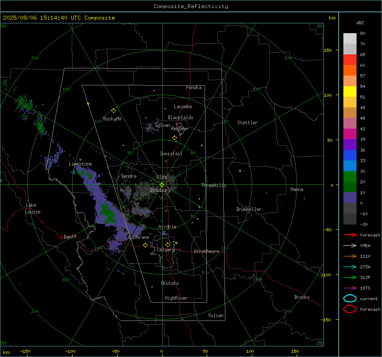Click the '18TS' legend label text

pyautogui.click(x=365, y=288)
